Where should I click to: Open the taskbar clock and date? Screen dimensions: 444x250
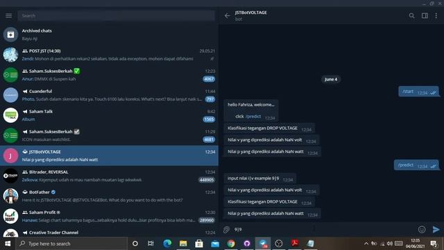[x=415, y=244]
